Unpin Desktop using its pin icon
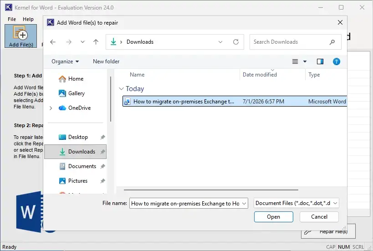Image resolution: width=373 pixels, height=251 pixels. pos(102,137)
